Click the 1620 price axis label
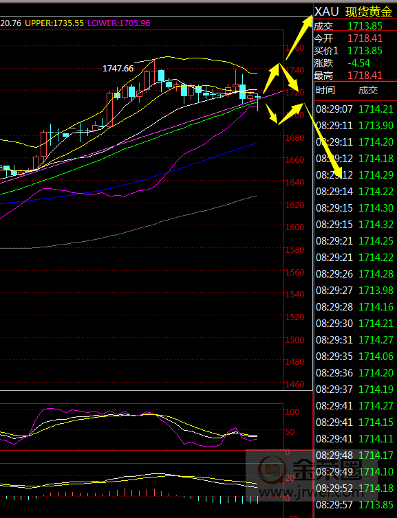The height and width of the screenshot is (518, 397). [295, 205]
